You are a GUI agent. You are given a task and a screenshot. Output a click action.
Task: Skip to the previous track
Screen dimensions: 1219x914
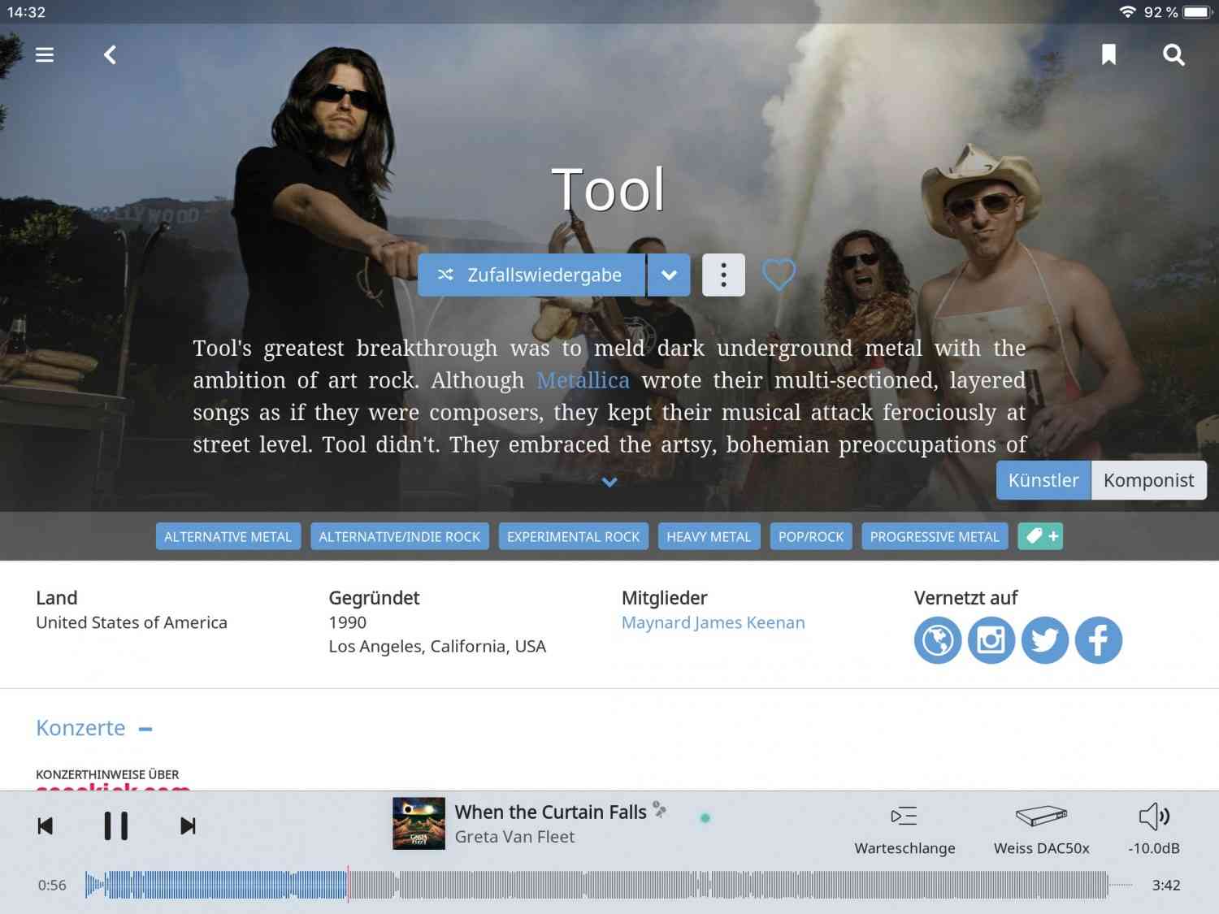pyautogui.click(x=46, y=826)
